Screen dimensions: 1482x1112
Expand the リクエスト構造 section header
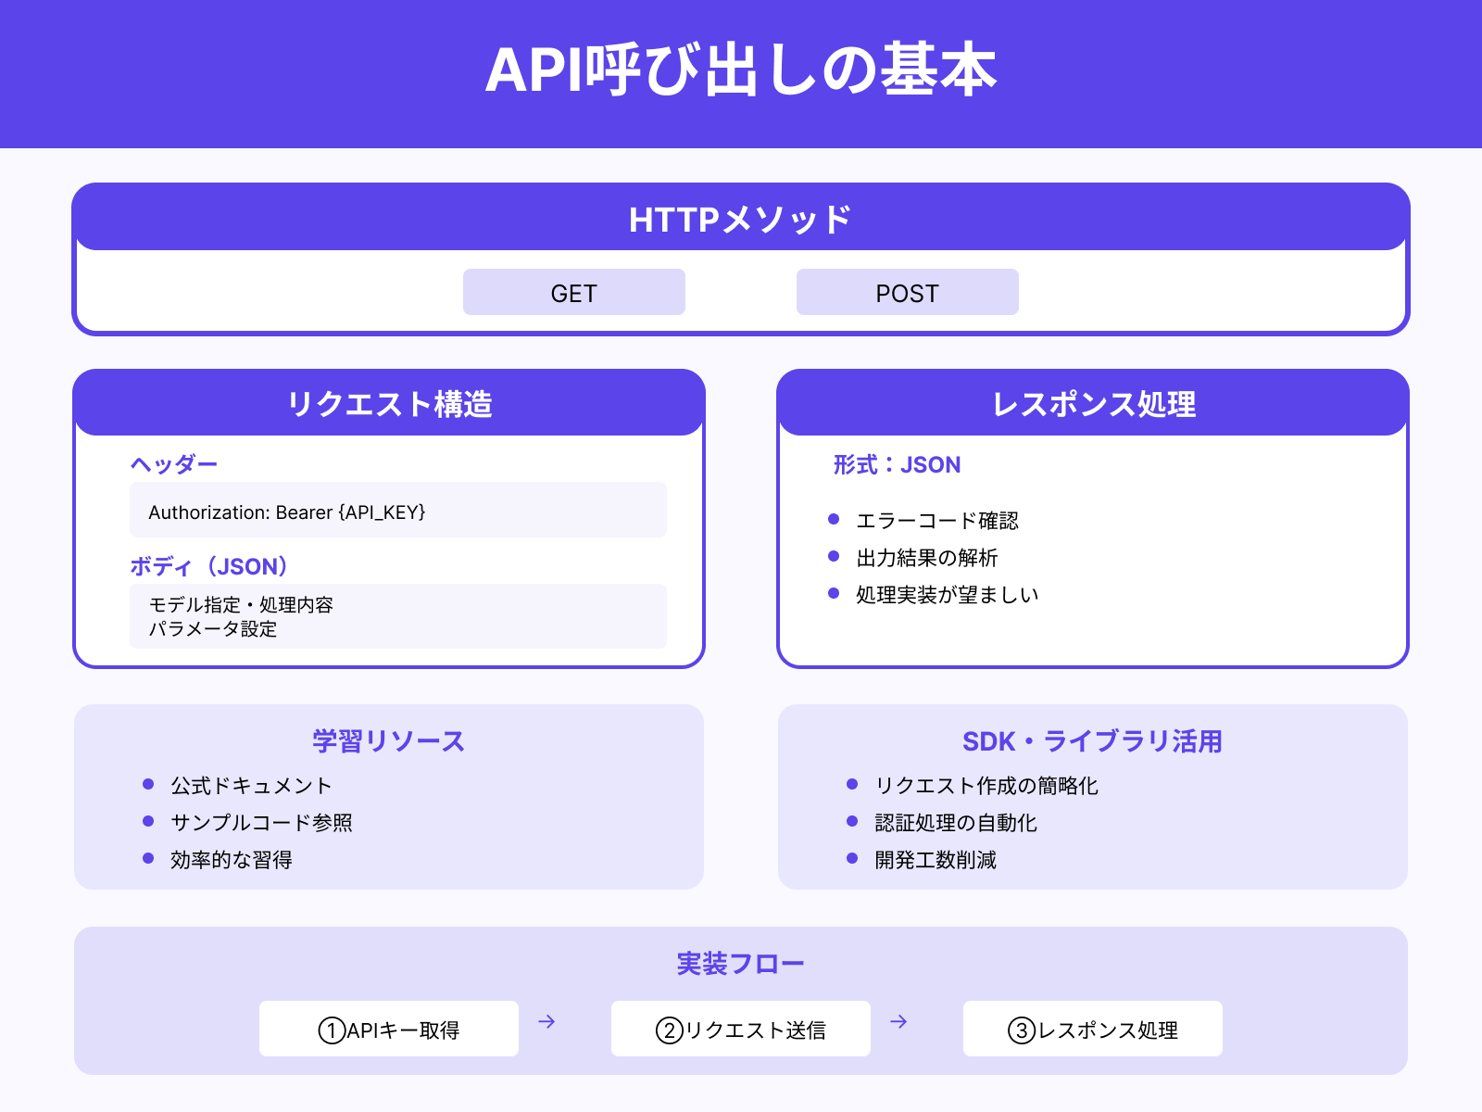click(x=389, y=402)
